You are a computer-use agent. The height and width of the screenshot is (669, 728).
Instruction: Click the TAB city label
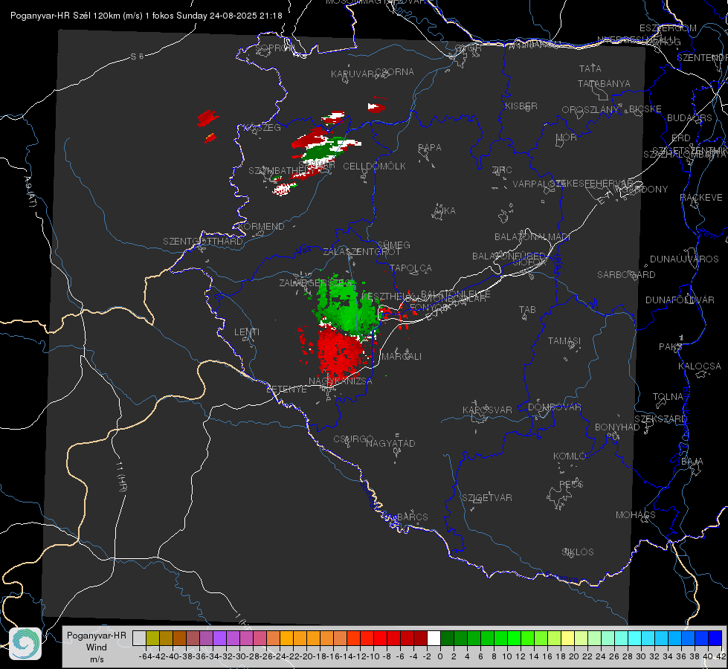tap(527, 310)
